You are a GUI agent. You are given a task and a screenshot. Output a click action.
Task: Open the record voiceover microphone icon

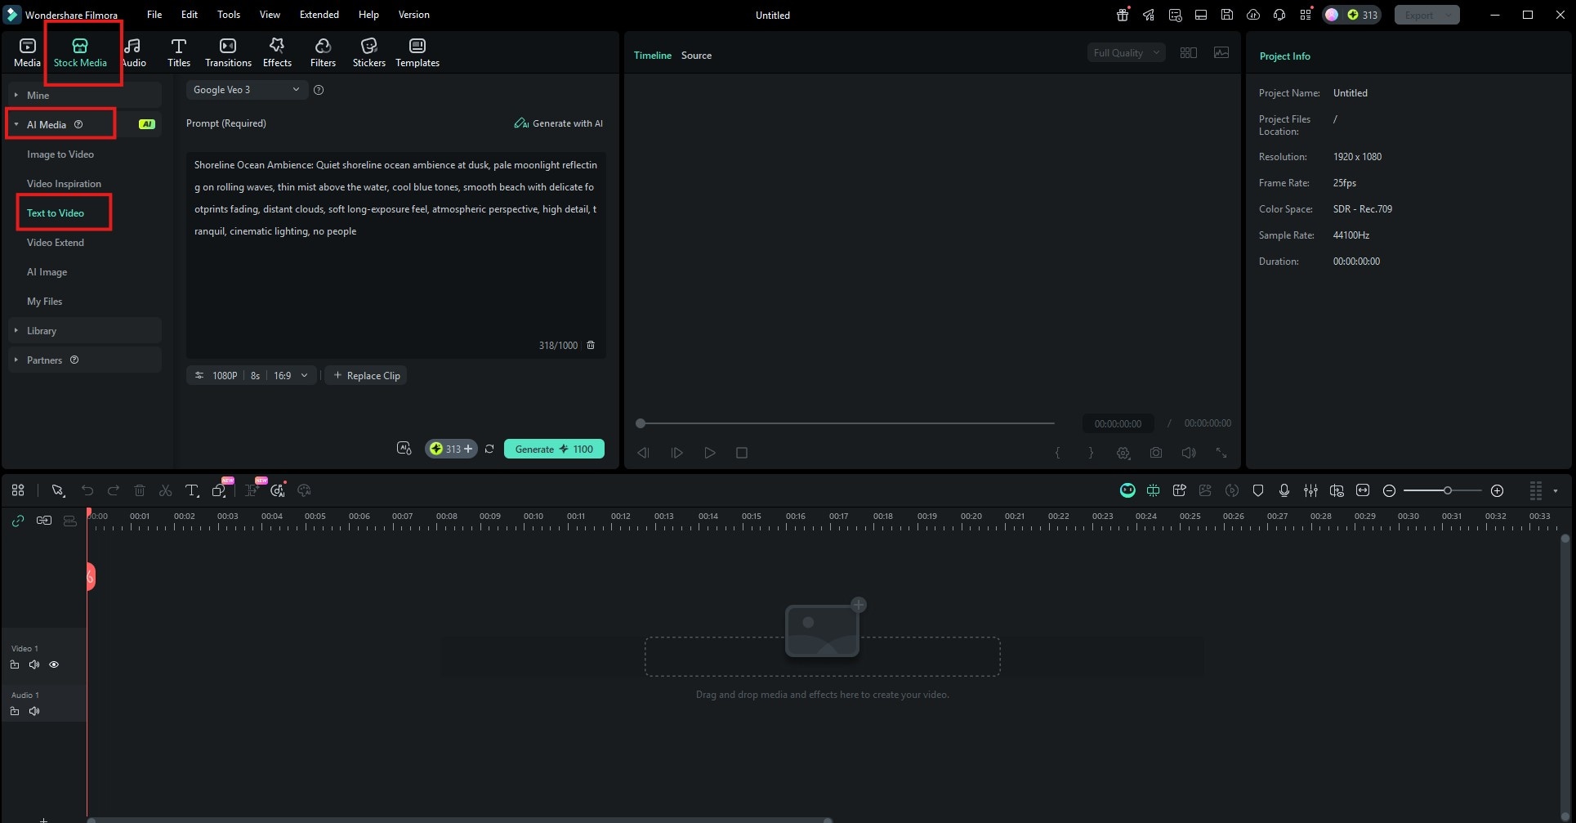click(x=1284, y=490)
